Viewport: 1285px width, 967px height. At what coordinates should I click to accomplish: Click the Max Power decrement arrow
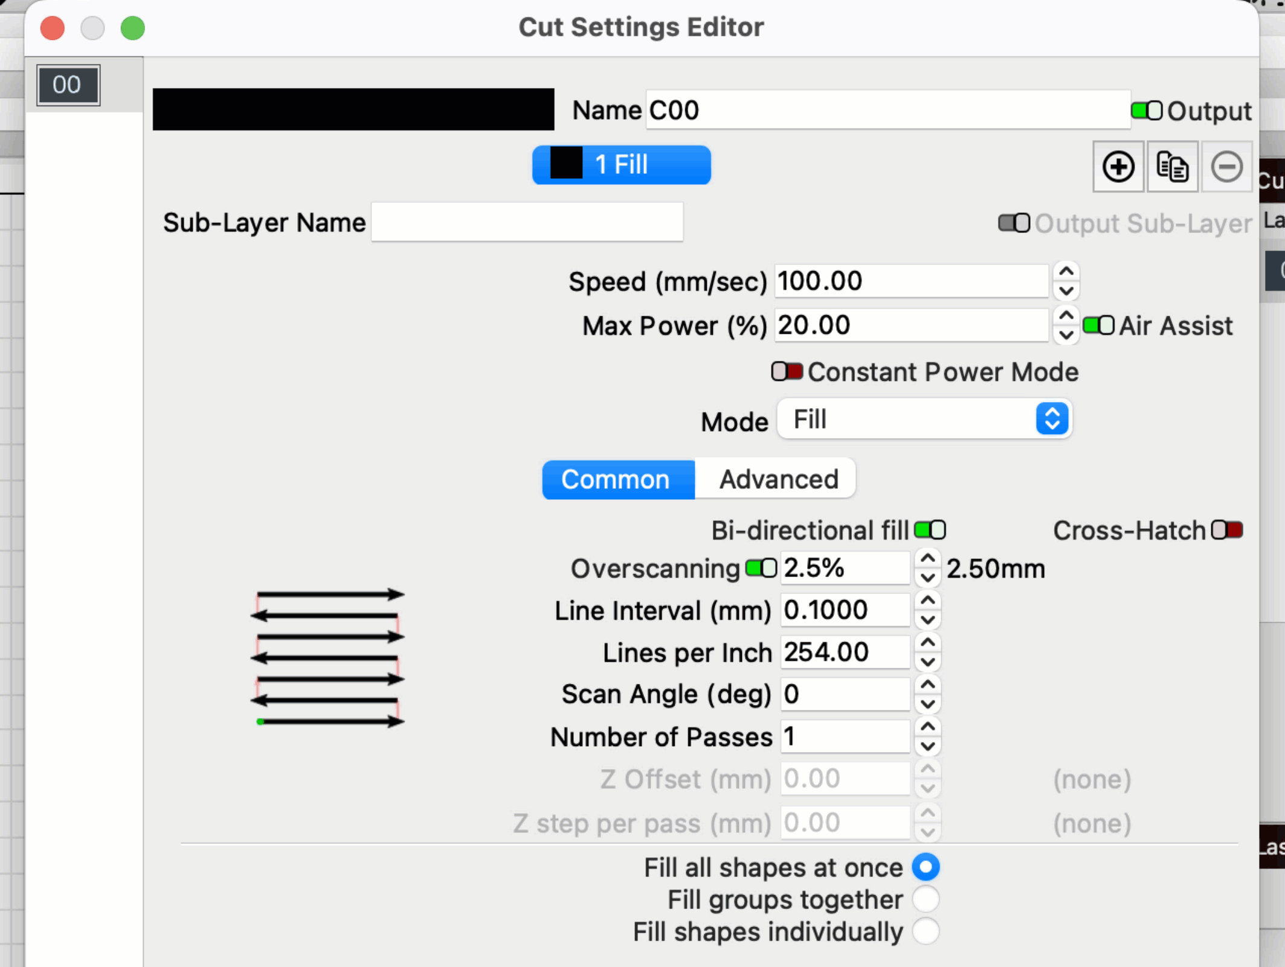pos(1066,335)
